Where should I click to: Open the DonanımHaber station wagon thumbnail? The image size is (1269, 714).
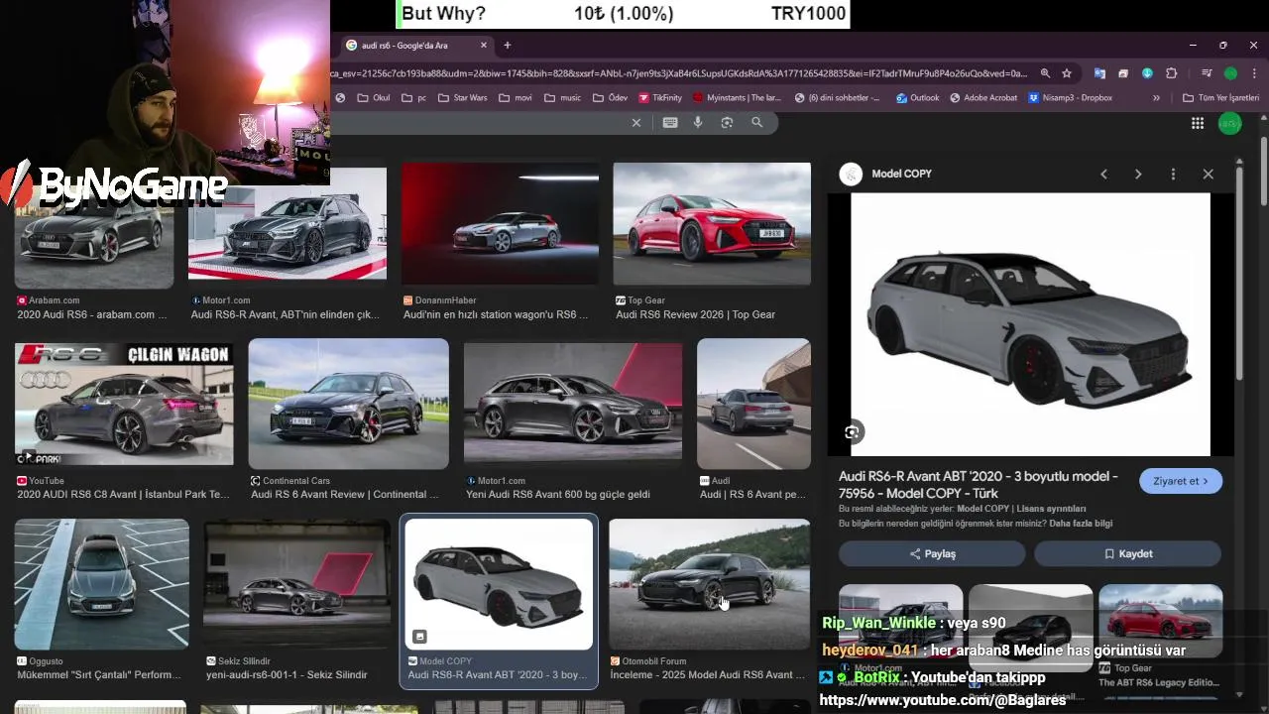500,224
